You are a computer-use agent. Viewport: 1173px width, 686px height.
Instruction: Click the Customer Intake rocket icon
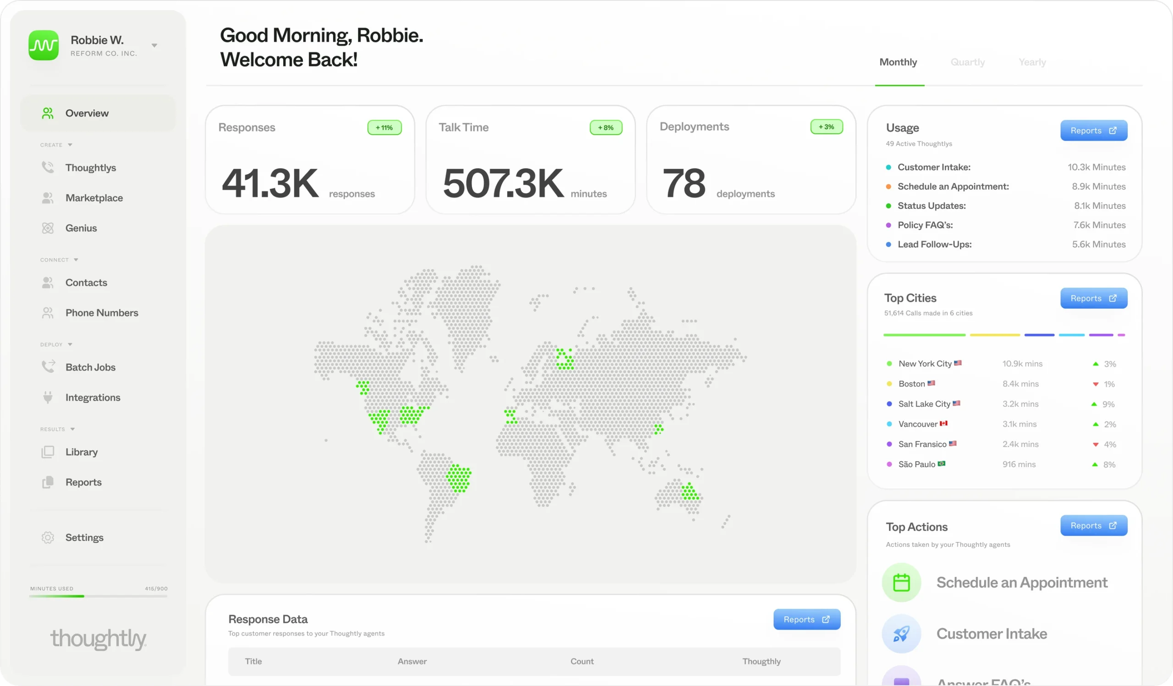pyautogui.click(x=901, y=633)
